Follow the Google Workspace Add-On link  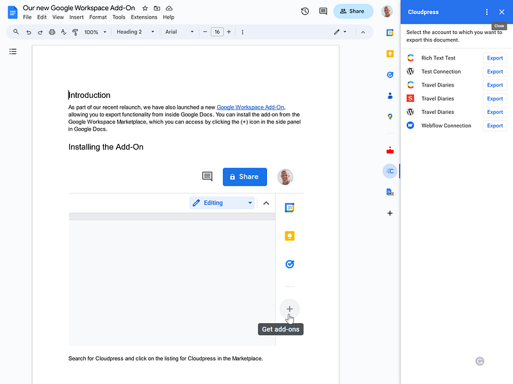pos(250,107)
